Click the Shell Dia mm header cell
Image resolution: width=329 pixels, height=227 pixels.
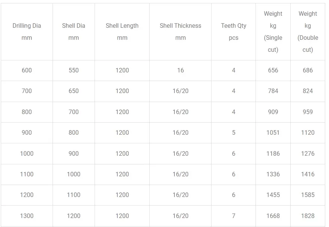[74, 32]
